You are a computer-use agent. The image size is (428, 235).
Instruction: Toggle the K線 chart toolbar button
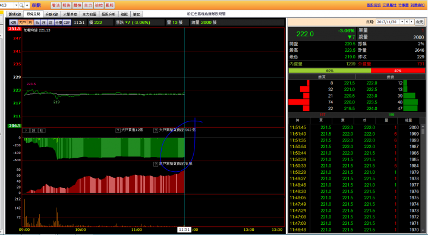(13, 23)
